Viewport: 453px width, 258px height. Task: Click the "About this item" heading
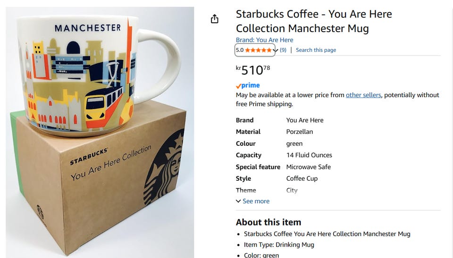(x=268, y=222)
